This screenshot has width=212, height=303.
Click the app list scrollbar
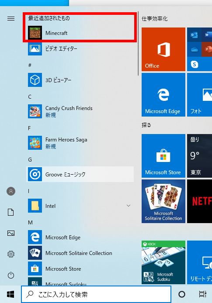click(x=138, y=44)
